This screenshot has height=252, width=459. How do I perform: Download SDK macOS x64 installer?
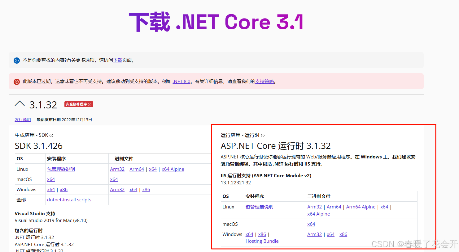(x=51, y=179)
